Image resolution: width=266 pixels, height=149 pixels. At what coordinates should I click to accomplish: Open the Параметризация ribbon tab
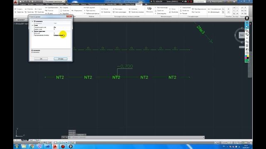pyautogui.click(x=57, y=5)
